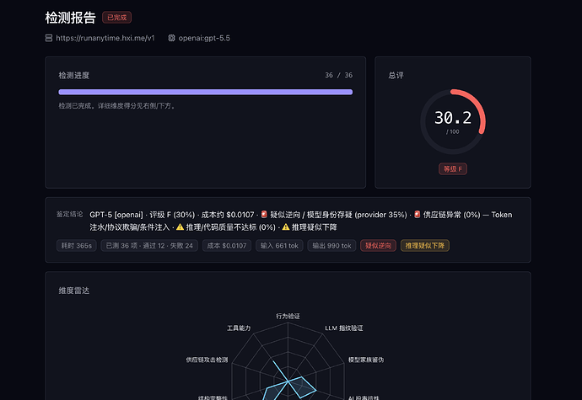This screenshot has width=582, height=400.
Task: Click the red alarm icon before 供应链异常
Action: pos(418,214)
